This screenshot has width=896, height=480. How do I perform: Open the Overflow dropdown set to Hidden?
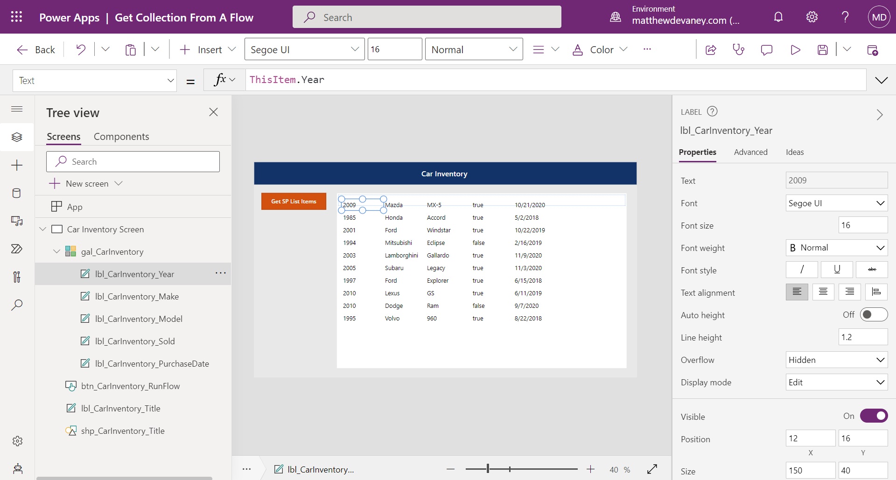836,360
